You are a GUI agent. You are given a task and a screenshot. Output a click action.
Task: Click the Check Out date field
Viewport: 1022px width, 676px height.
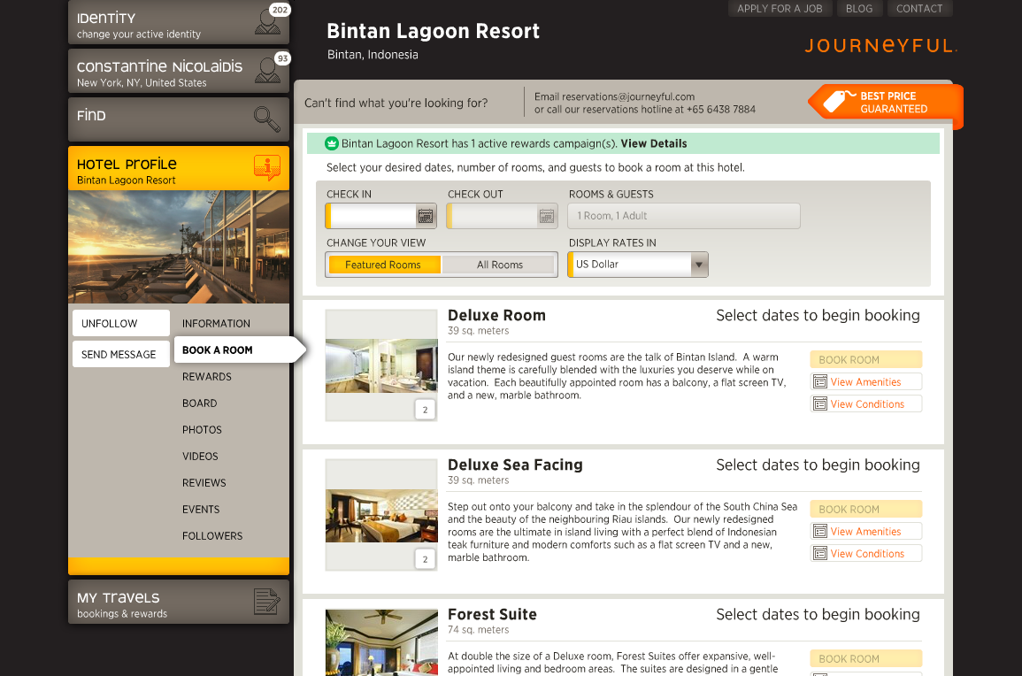pos(493,216)
